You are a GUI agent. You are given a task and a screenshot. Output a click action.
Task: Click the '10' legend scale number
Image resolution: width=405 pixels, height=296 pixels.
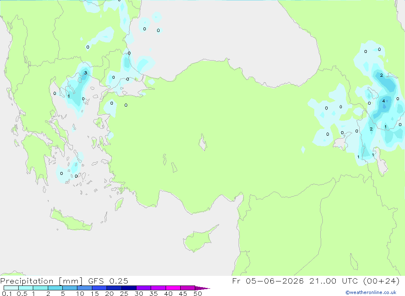tap(80, 294)
